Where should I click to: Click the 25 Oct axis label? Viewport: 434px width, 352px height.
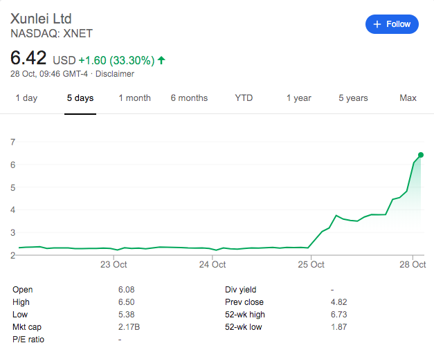click(x=311, y=265)
